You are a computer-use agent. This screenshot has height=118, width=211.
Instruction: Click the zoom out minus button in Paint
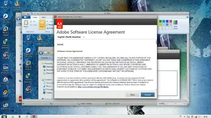point(166,104)
